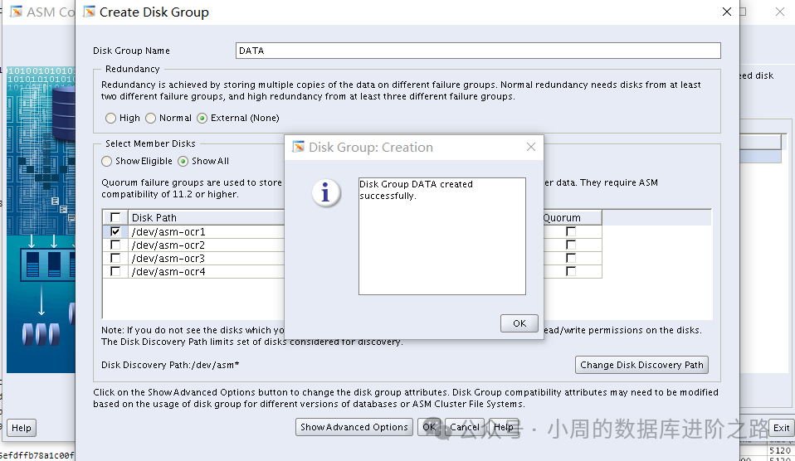Click the Disk Group Name text field
Image resolution: width=795 pixels, height=461 pixels.
point(478,51)
